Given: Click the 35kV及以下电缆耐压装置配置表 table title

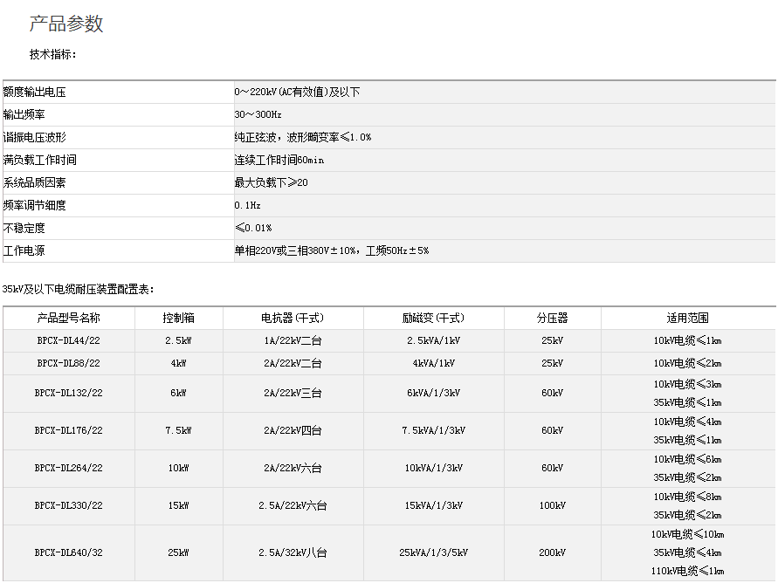Looking at the screenshot, I should pos(79,289).
